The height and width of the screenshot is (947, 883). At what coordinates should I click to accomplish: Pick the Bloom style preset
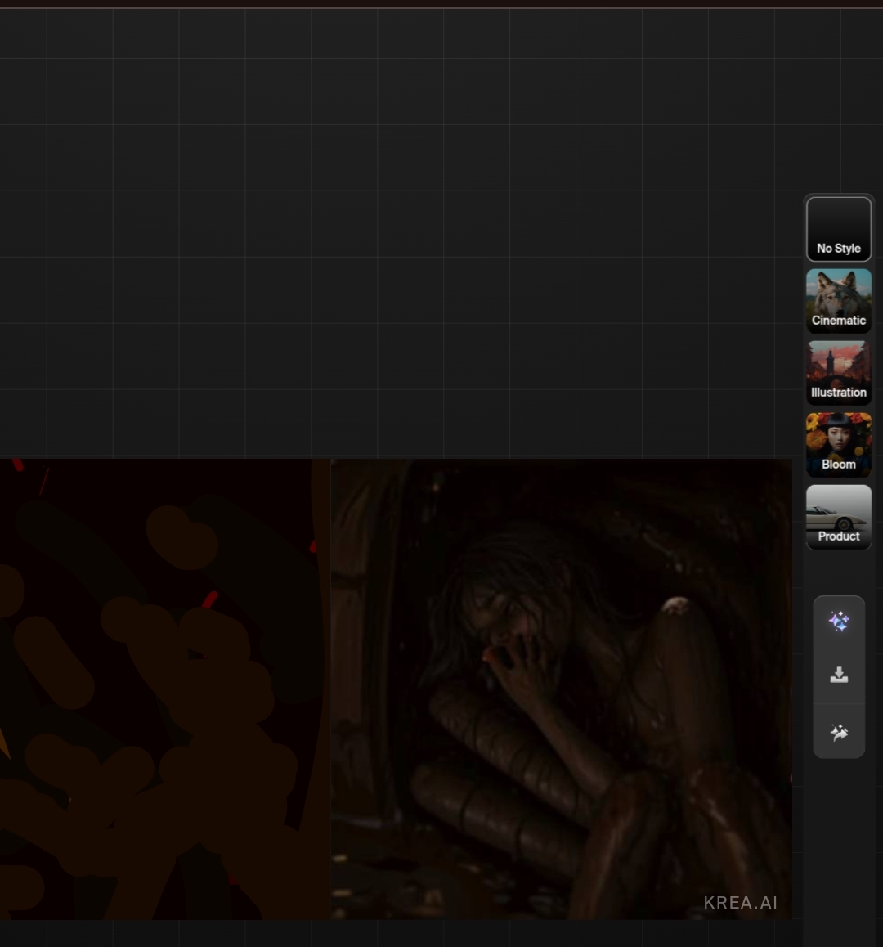[838, 445]
